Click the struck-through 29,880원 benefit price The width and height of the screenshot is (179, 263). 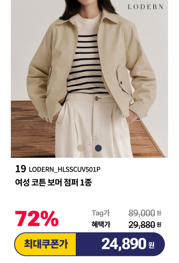click(x=145, y=225)
